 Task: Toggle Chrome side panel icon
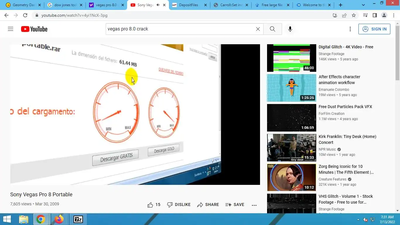[x=375, y=15]
